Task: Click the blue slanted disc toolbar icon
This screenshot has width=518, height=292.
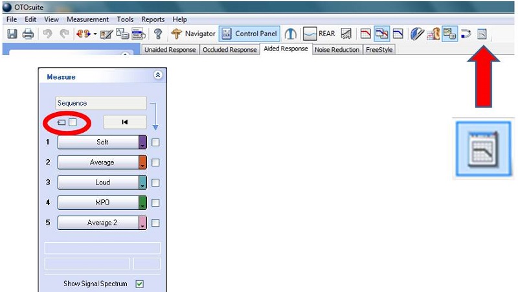Action: (x=417, y=34)
